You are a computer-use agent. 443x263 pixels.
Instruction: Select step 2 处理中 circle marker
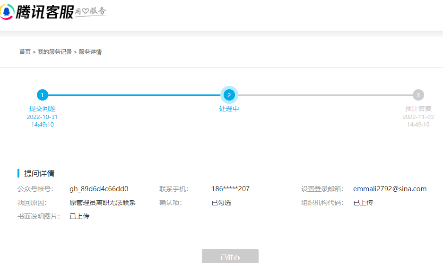(x=229, y=95)
